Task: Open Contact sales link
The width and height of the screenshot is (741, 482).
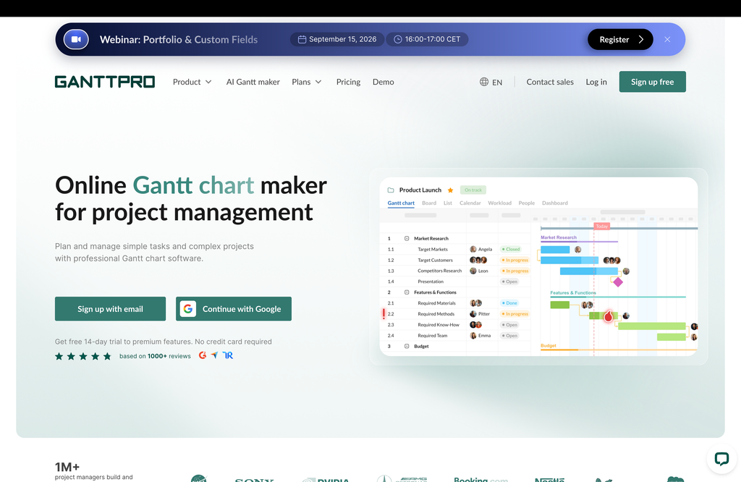Action: (550, 82)
